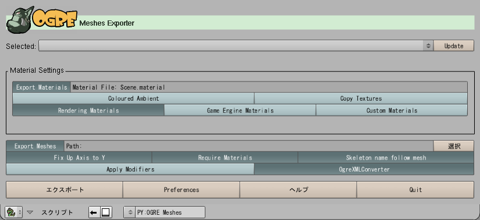This screenshot has width=480, height=220.
Task: Enable Coloured Ambient
Action: click(x=133, y=99)
